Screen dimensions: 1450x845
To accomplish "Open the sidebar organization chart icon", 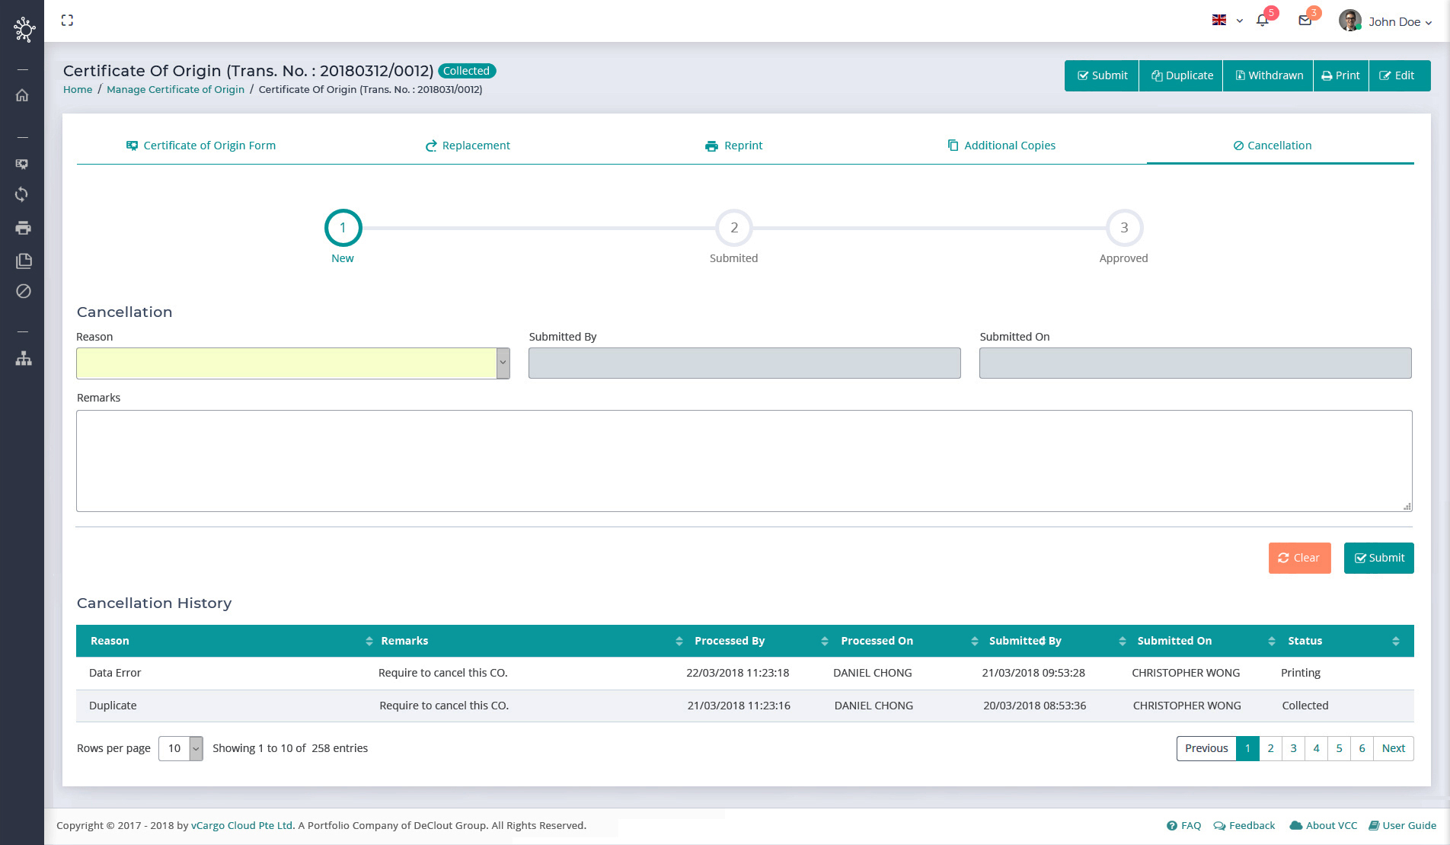I will point(23,358).
